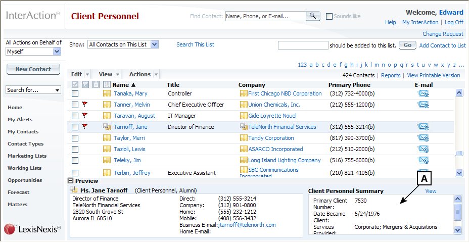Click the Search This List link
470x243 pixels.
(196, 44)
